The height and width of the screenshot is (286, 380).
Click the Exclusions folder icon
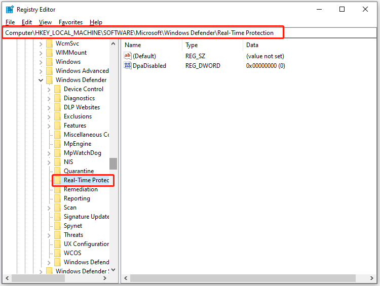click(x=57, y=116)
